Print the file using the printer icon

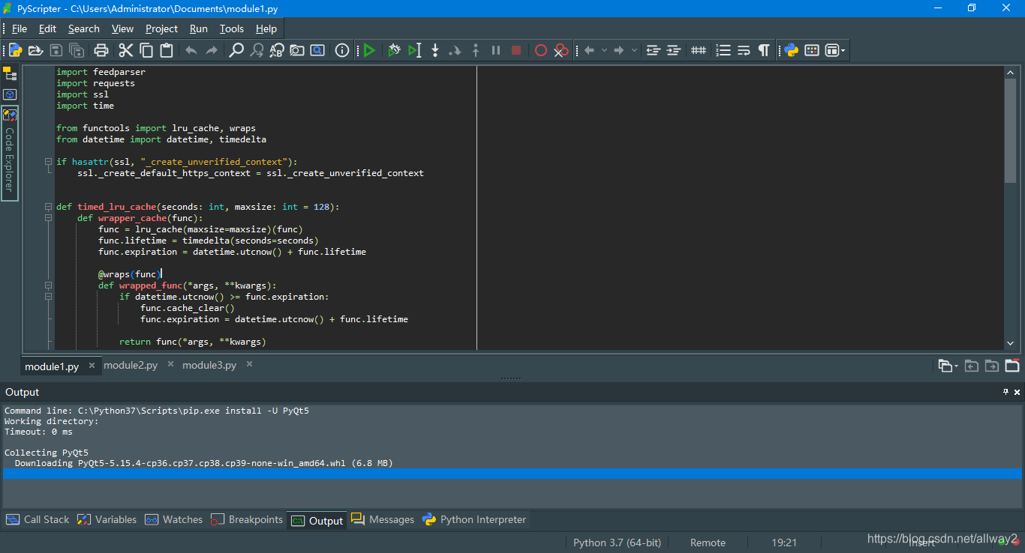pyautogui.click(x=101, y=50)
